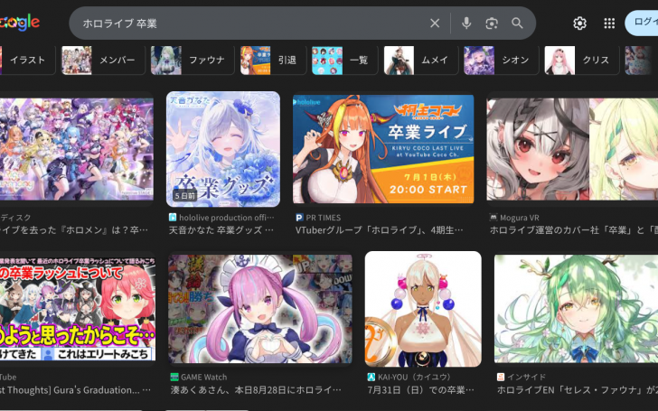Screen dimensions: 658x411
Task: Clear the search box text
Action: click(x=435, y=23)
